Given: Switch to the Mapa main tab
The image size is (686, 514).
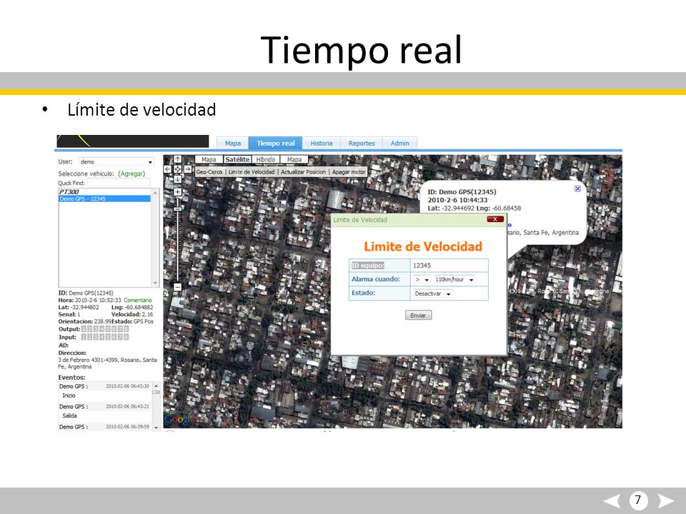Looking at the screenshot, I should pos(233,143).
